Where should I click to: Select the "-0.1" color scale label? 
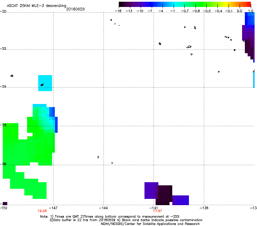click(229, 11)
